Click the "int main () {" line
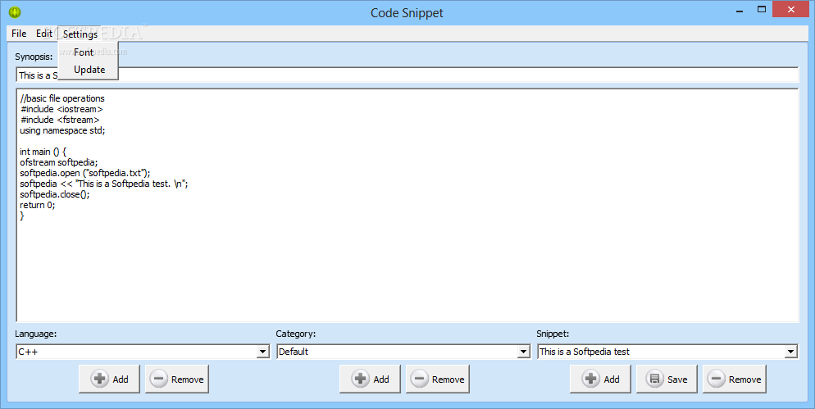This screenshot has width=815, height=409. pos(43,152)
